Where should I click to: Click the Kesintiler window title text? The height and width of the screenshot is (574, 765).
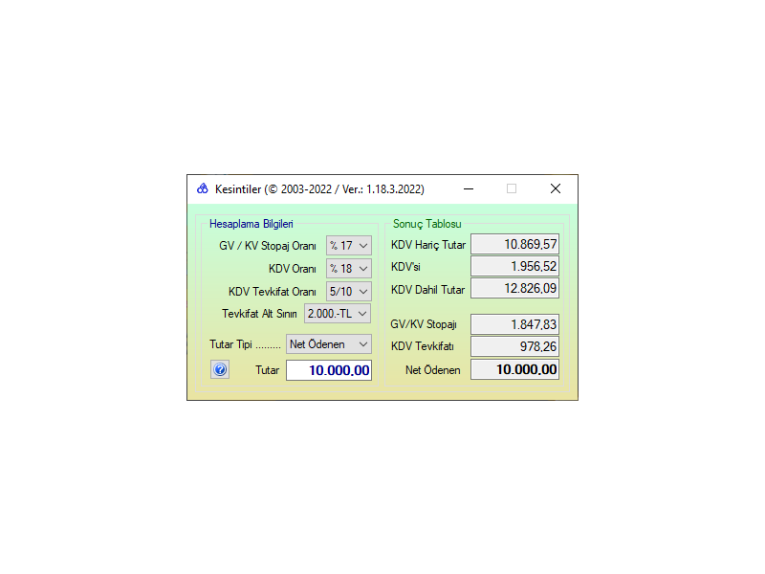coord(319,189)
